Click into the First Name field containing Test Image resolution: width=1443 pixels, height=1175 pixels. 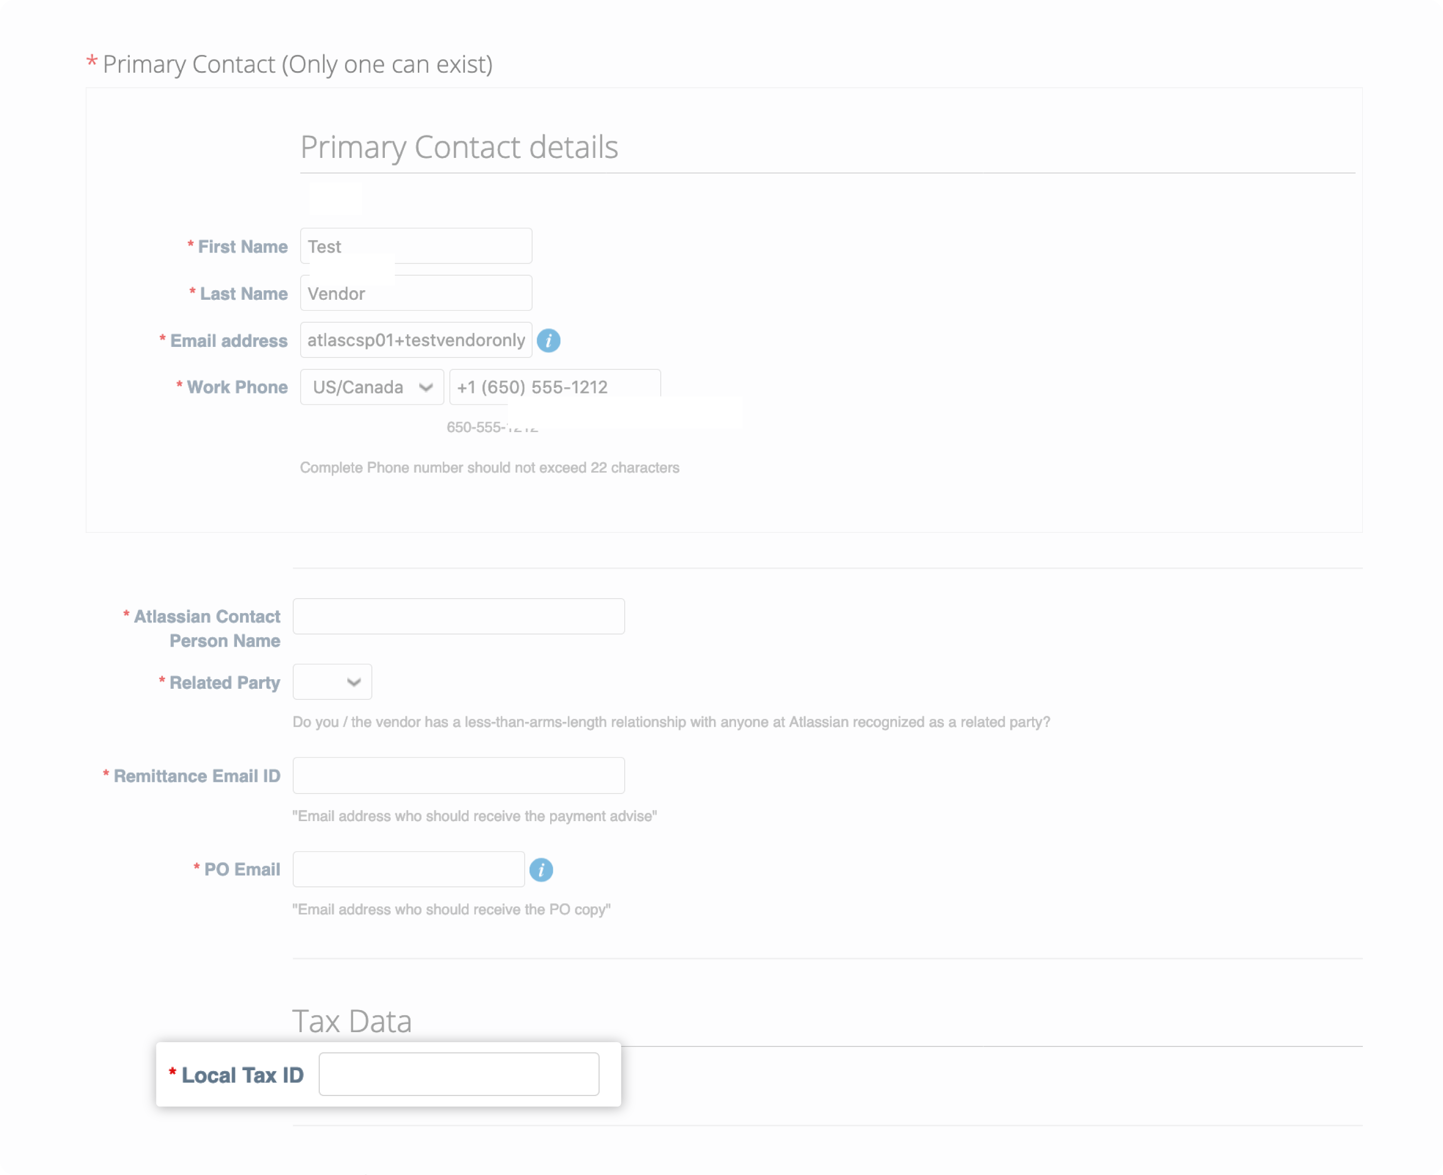415,246
